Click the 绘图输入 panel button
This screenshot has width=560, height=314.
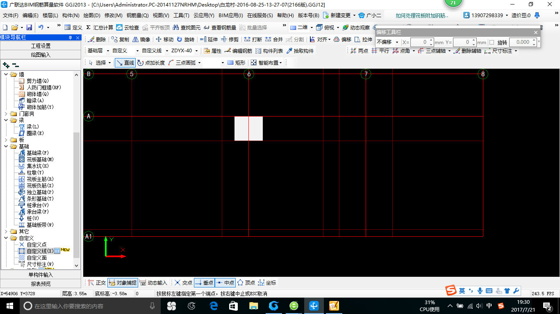41,54
